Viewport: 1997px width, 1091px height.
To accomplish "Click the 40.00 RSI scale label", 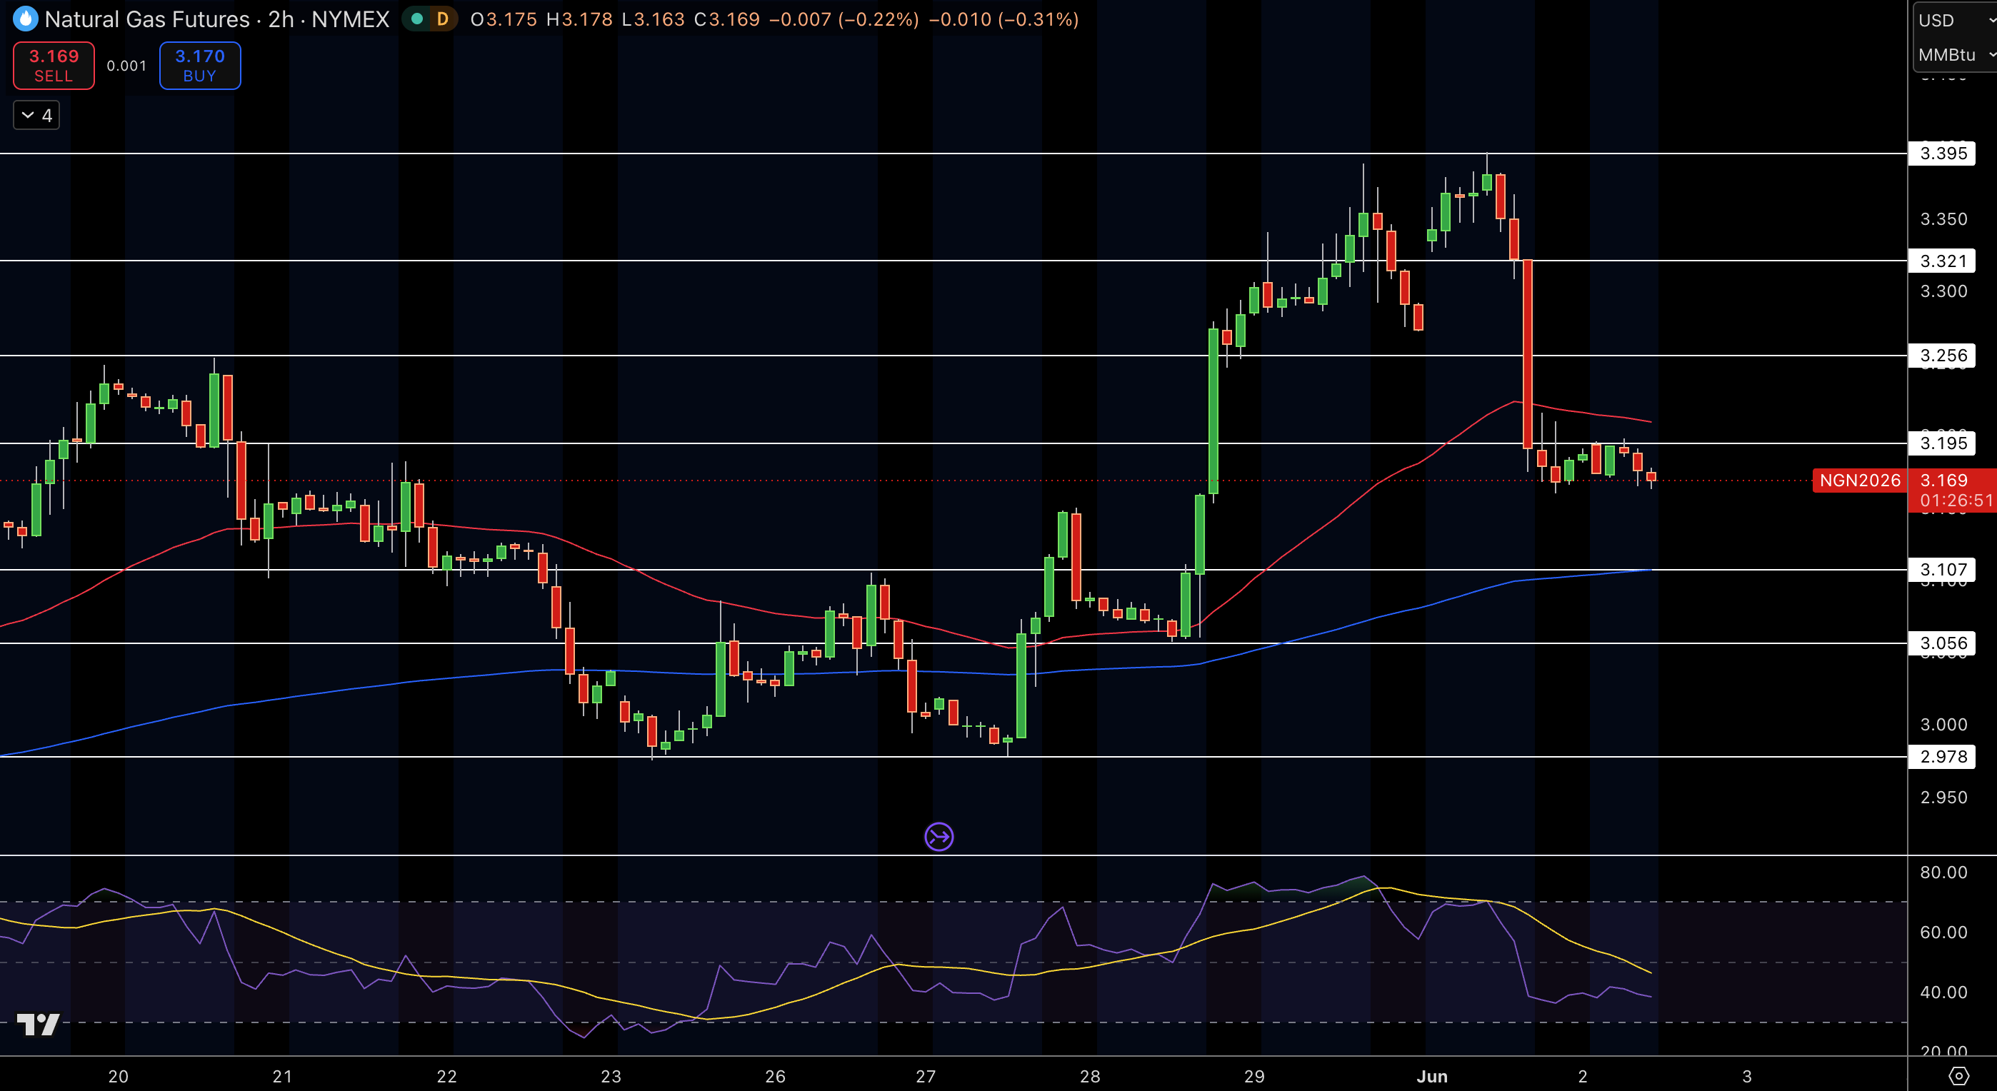I will (1943, 992).
